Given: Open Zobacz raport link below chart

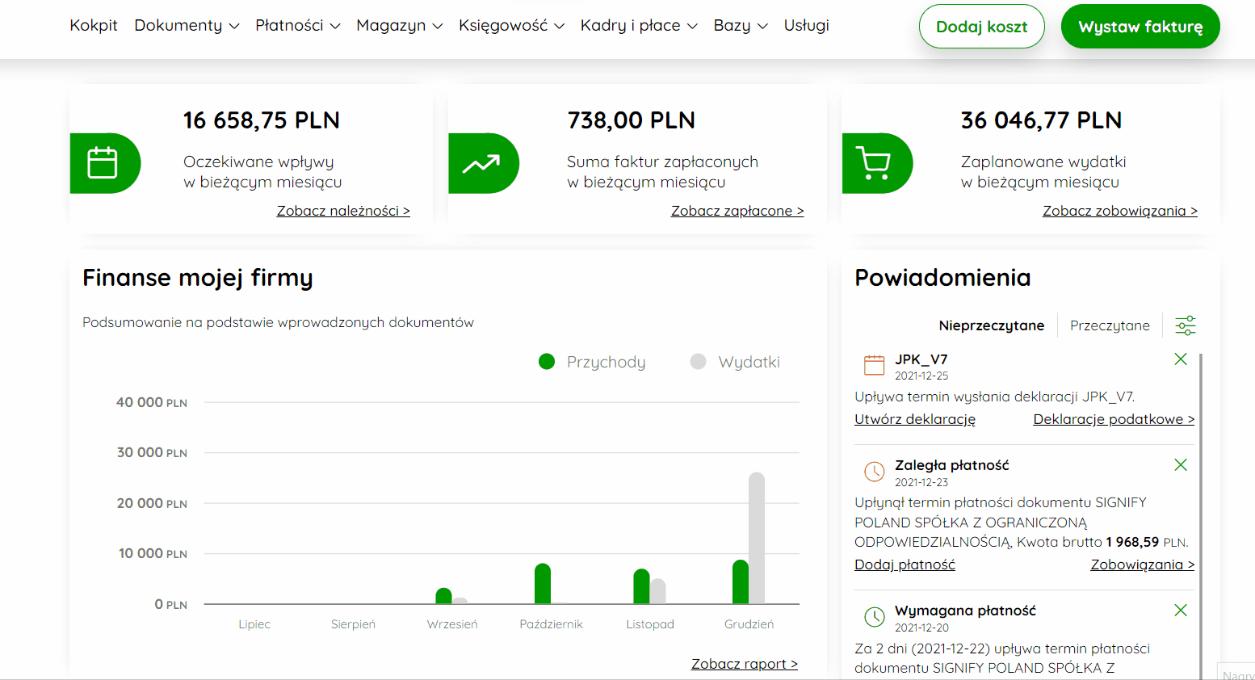Looking at the screenshot, I should [745, 664].
